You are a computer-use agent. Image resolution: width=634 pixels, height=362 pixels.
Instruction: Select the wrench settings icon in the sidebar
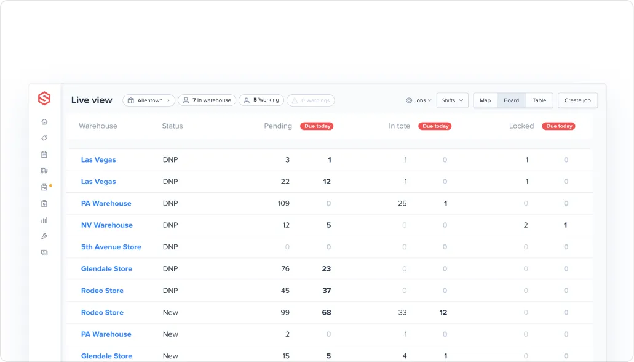44,236
